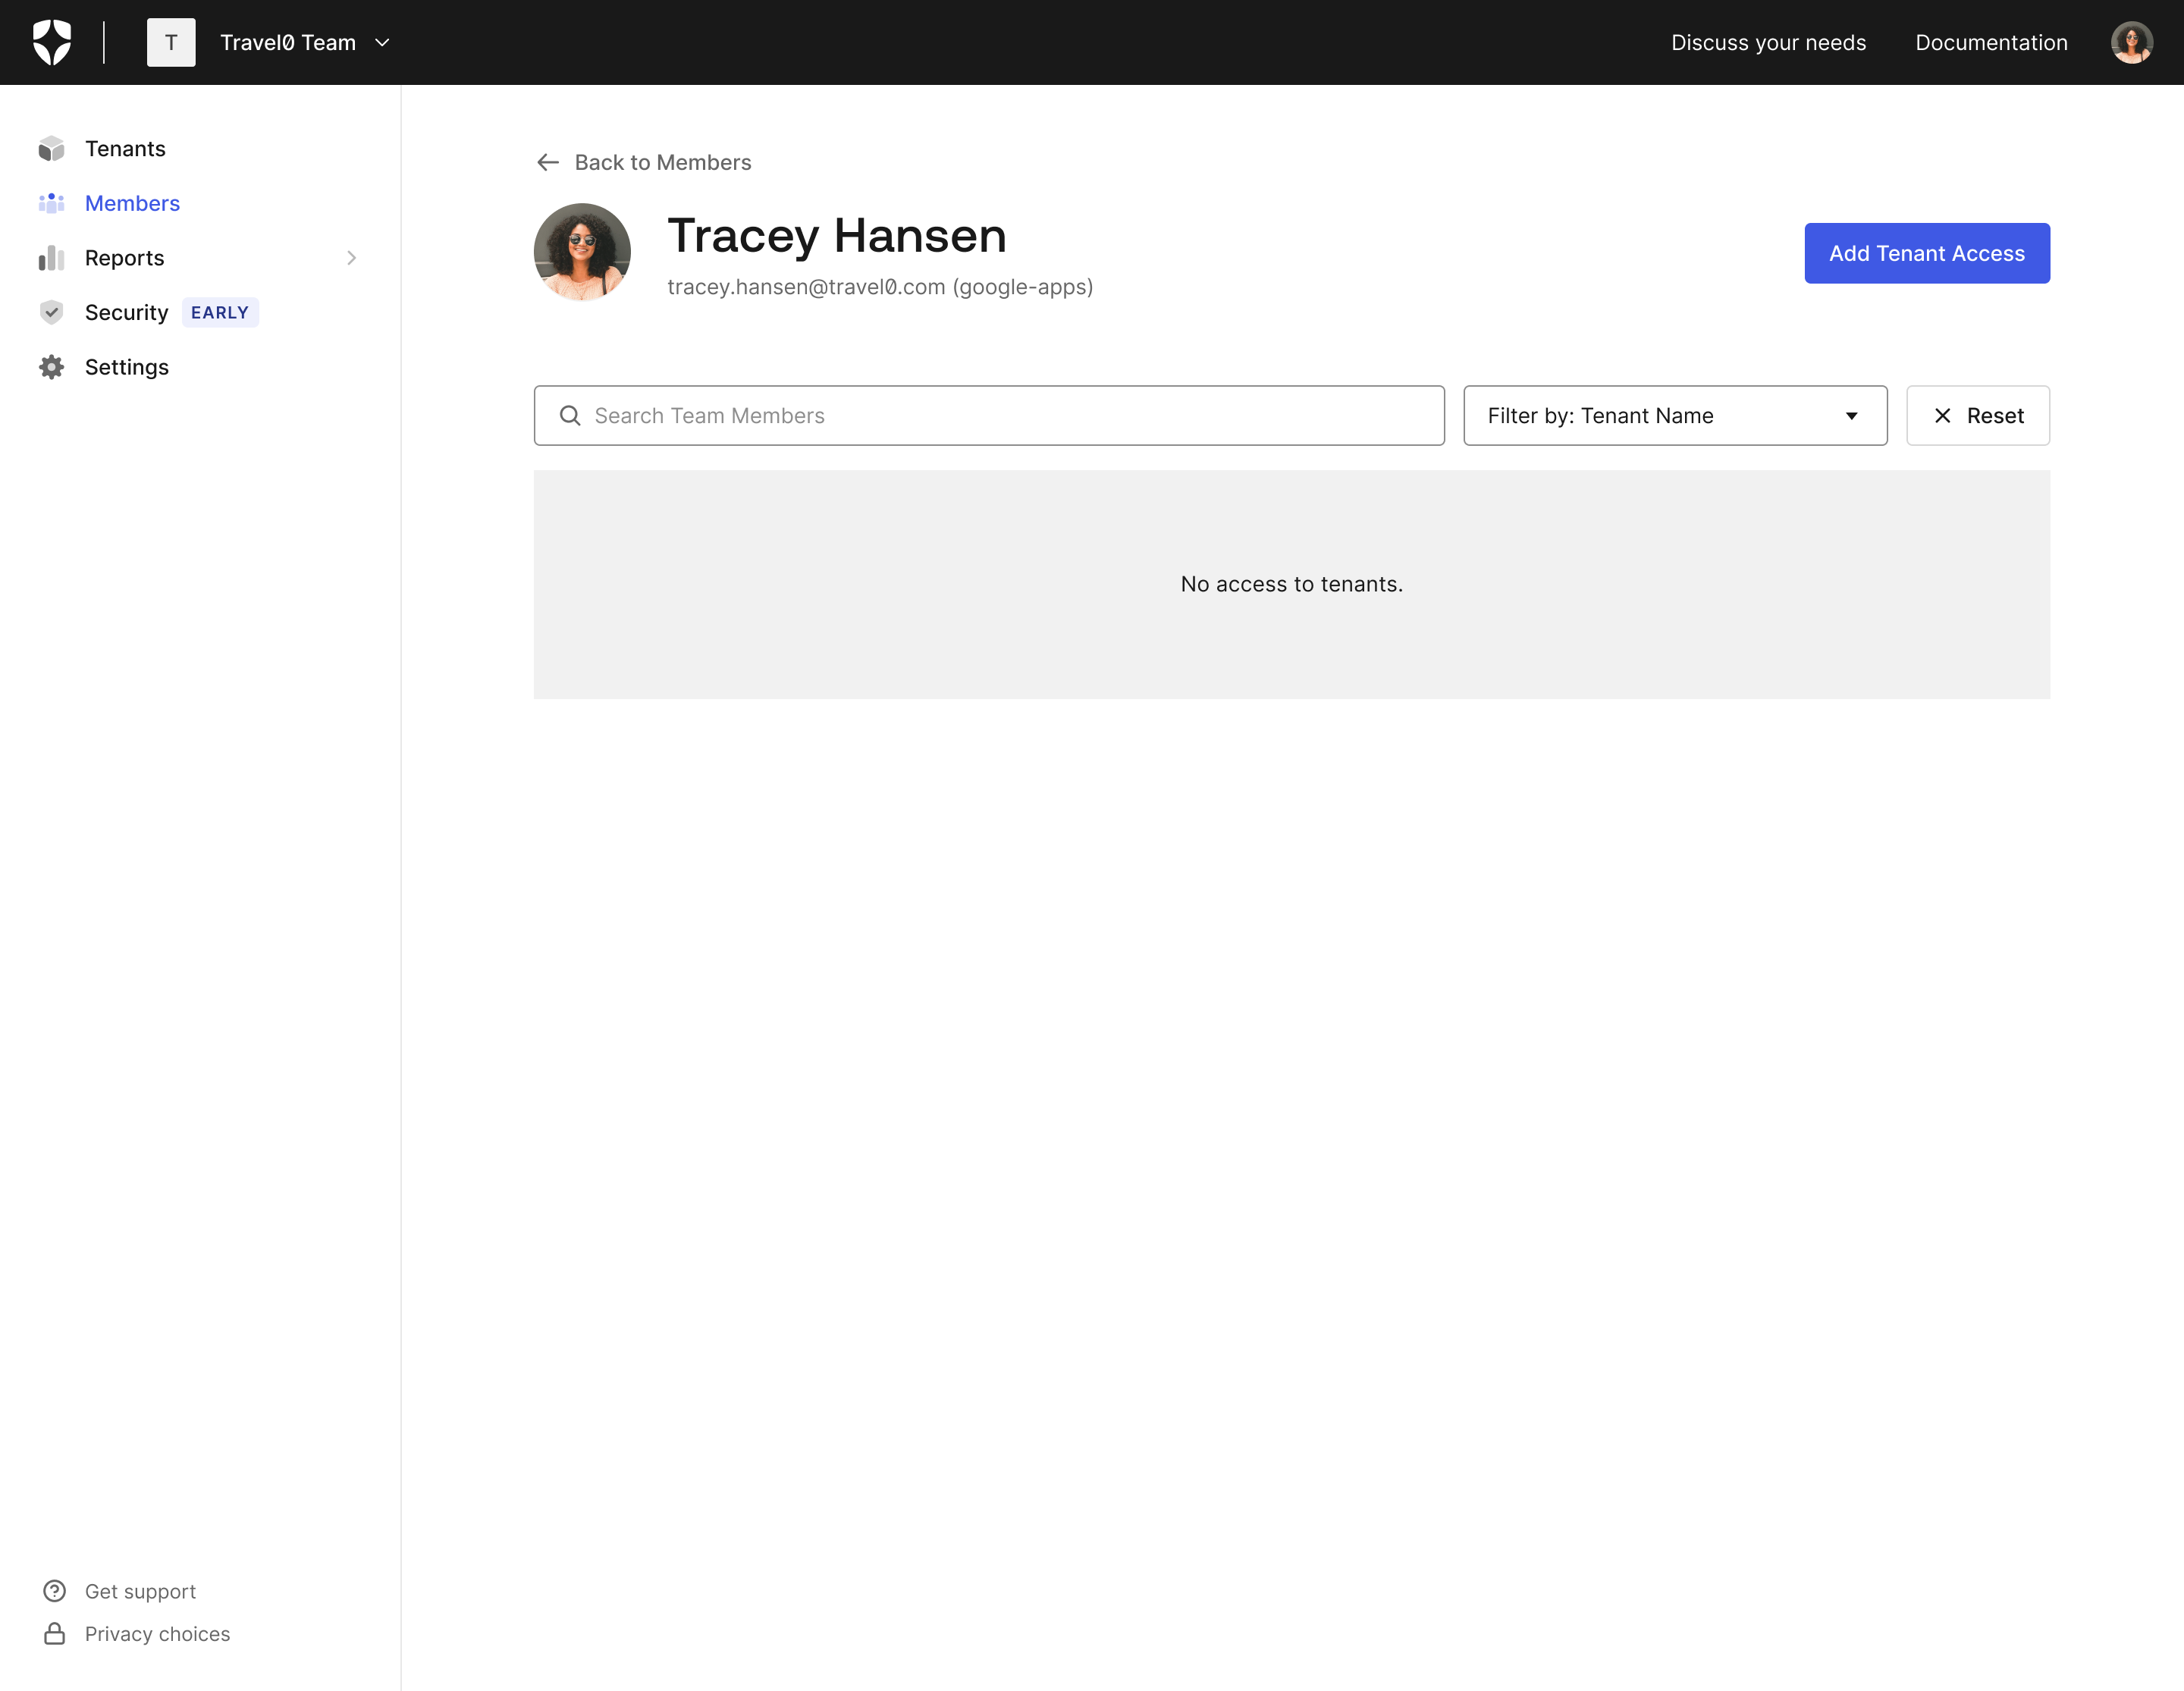Viewport: 2184px width, 1691px height.
Task: Click the Tenants icon in sidebar
Action: pos(53,147)
